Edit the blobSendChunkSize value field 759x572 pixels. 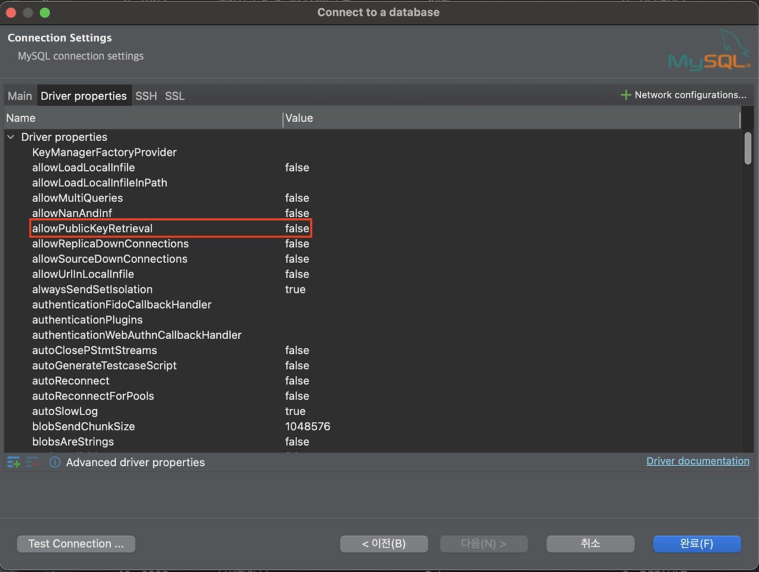[x=308, y=426]
